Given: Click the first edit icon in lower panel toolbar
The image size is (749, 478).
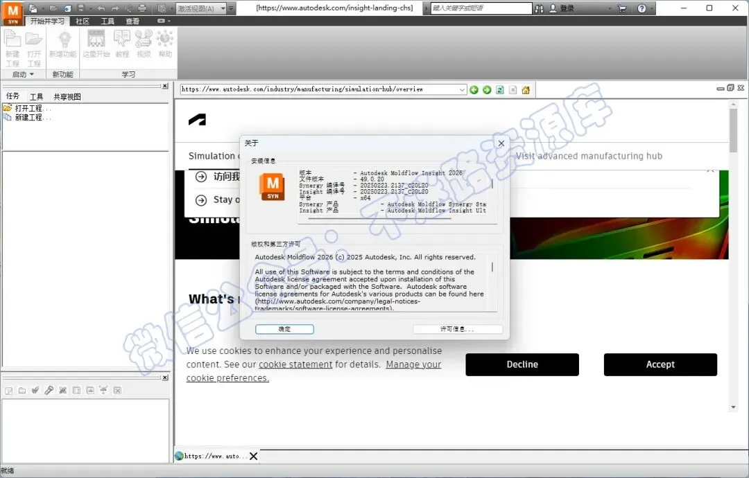Looking at the screenshot, I should [8, 390].
